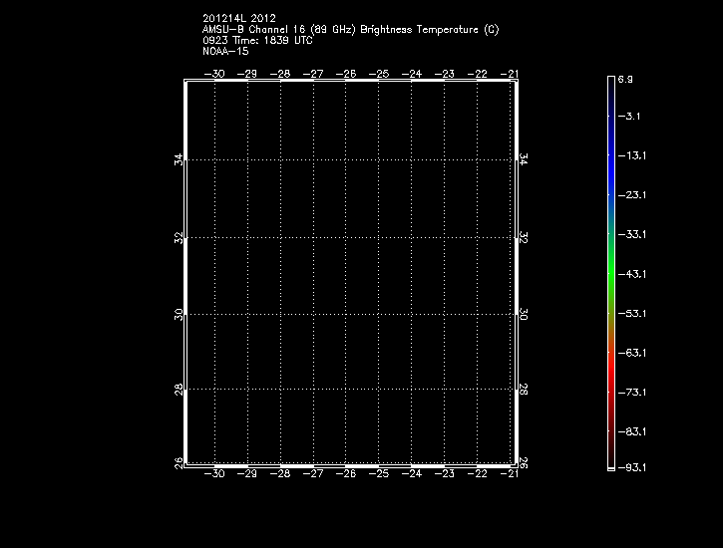Click the storm ID text 201214L 2012
Screen dimensions: 723x548
pos(238,18)
